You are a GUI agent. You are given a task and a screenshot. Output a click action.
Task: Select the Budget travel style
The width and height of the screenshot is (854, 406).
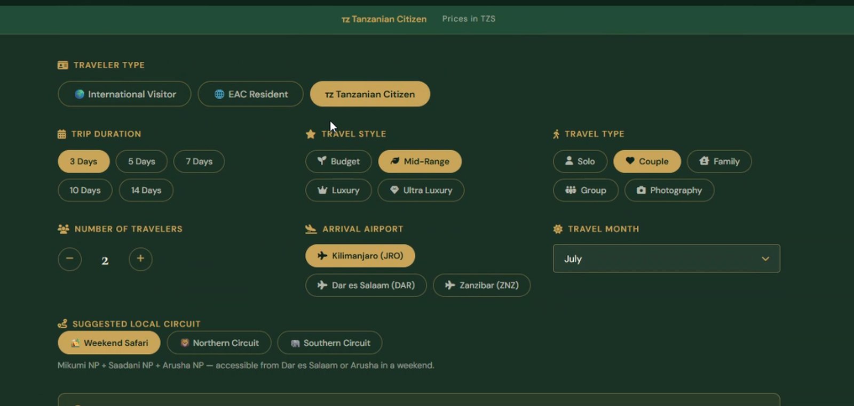click(x=338, y=161)
